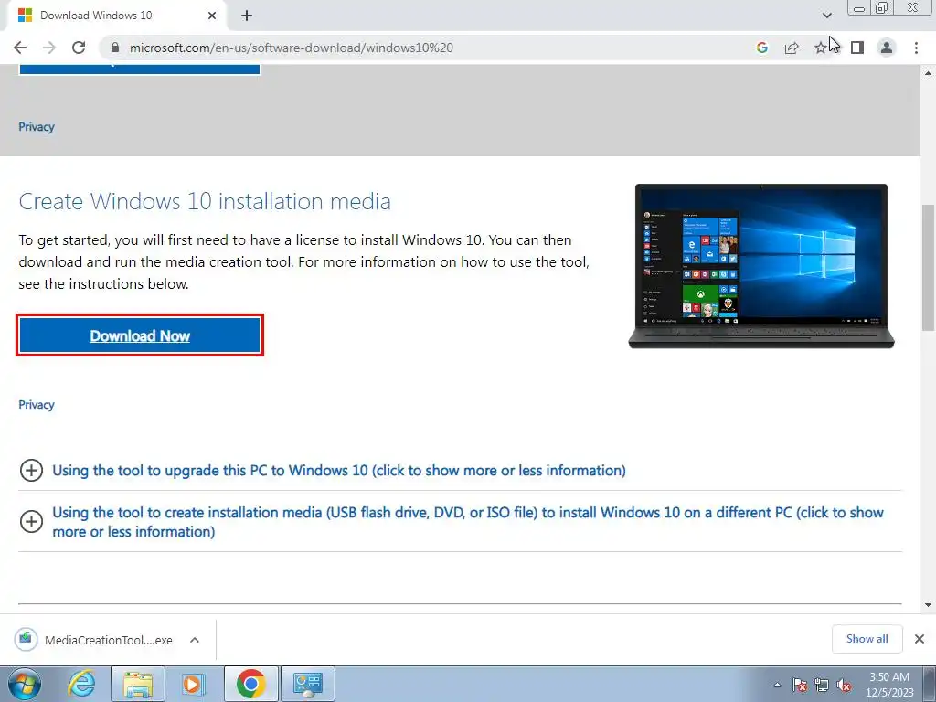The height and width of the screenshot is (702, 936).
Task: Click the Download Now button
Action: click(x=140, y=335)
